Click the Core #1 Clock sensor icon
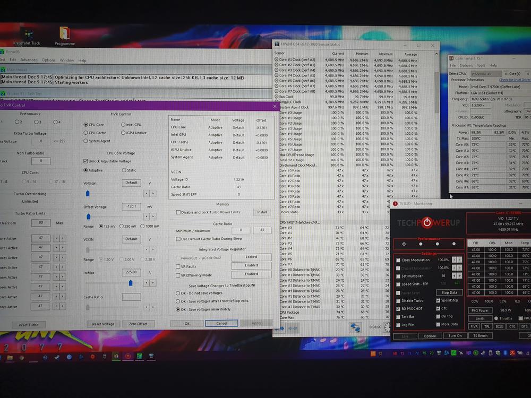The width and height of the screenshot is (531, 398). pyautogui.click(x=276, y=60)
